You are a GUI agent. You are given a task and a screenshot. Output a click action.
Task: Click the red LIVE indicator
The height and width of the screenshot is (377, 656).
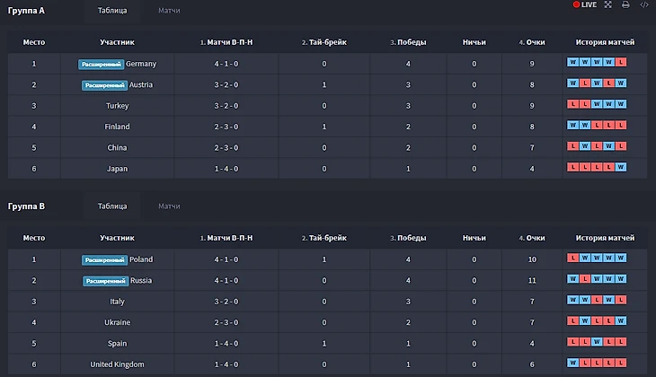point(585,5)
